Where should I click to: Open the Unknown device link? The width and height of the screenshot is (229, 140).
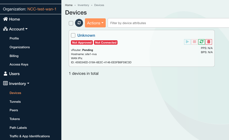[x=86, y=35]
